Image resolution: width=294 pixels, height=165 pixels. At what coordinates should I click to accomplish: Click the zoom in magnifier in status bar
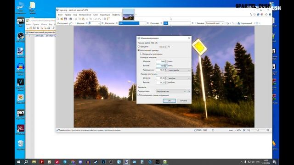[268, 130]
